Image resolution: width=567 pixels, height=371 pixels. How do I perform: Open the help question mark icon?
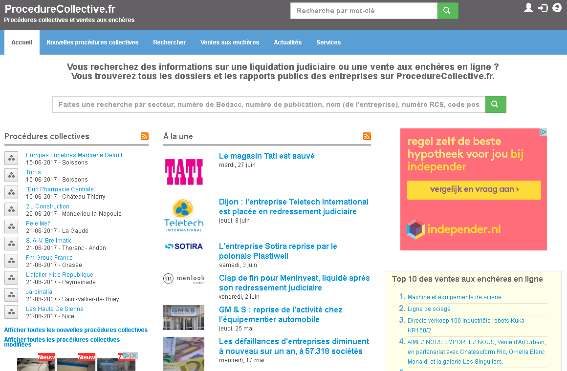click(557, 8)
